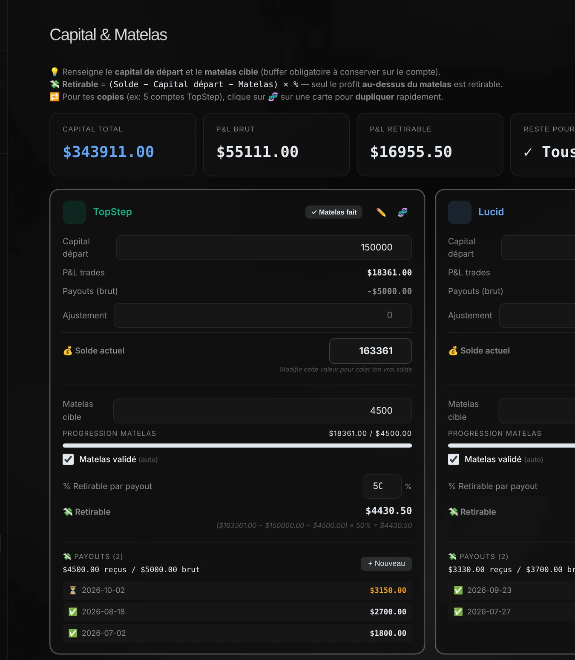Click flying money icon beside Lucid Retirable
This screenshot has width=575, height=660.
click(x=453, y=512)
